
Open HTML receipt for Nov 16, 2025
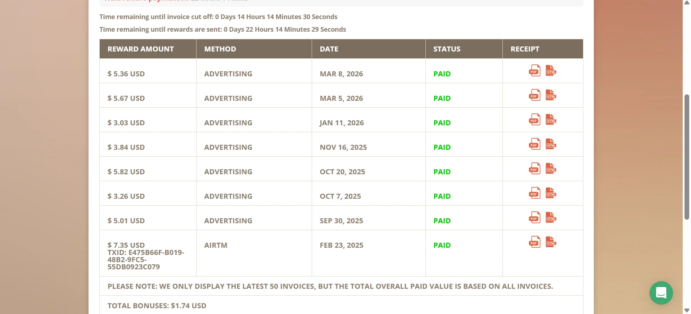(551, 144)
